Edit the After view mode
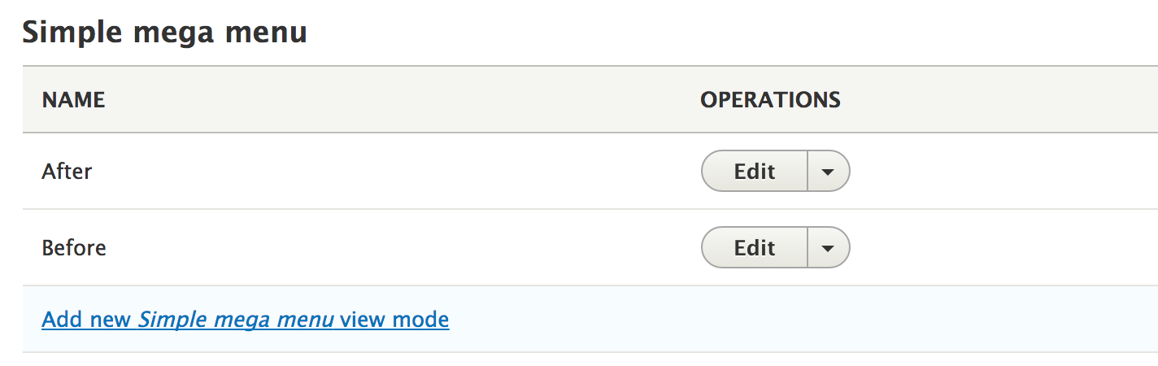This screenshot has height=366, width=1158. coord(755,171)
